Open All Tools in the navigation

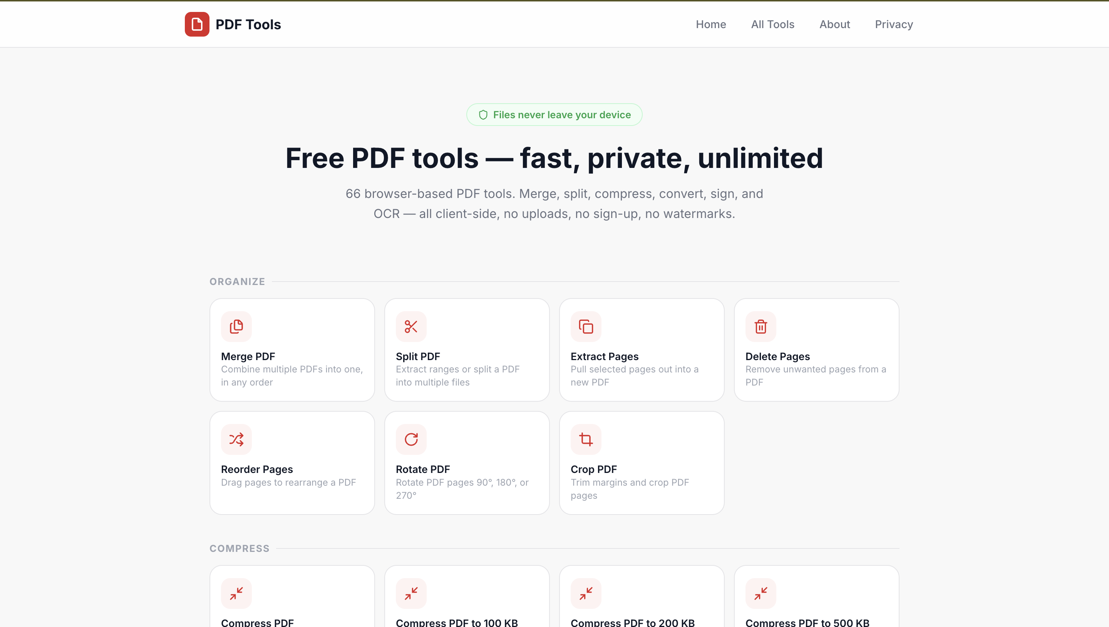coord(773,25)
